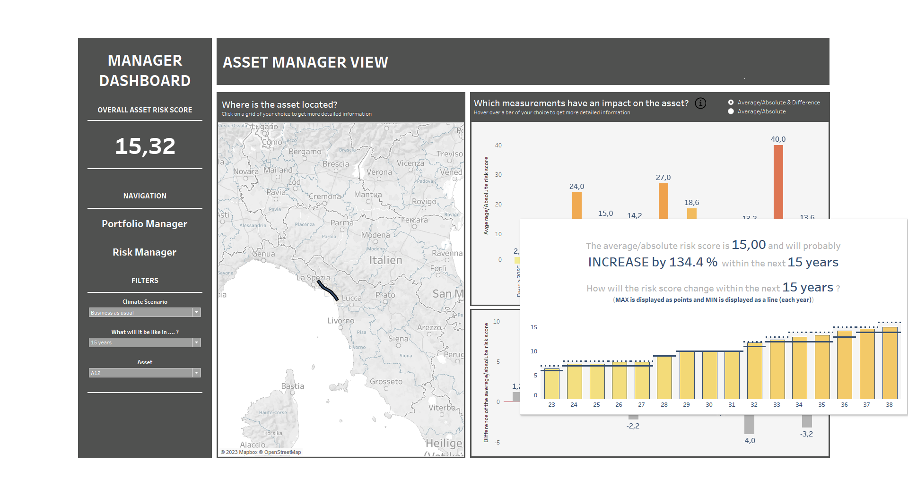
Task: Select the Average/Absolute radio option
Action: [x=731, y=111]
